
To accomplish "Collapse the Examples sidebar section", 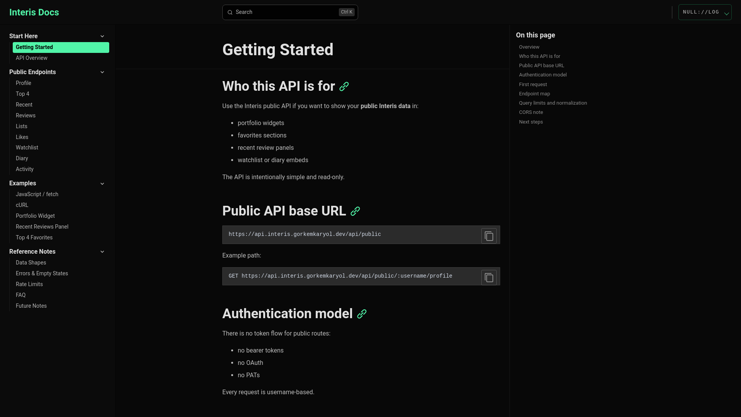I will pyautogui.click(x=102, y=184).
